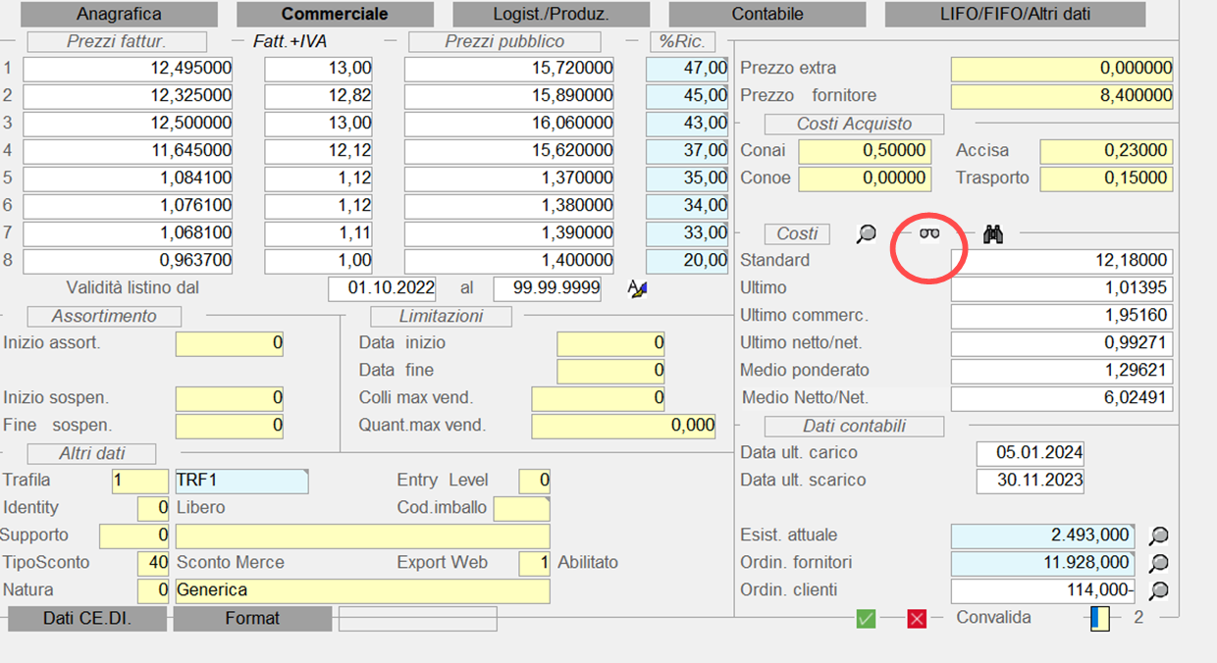
Task: Select the Prezzo fornitore input field
Action: coord(1062,96)
